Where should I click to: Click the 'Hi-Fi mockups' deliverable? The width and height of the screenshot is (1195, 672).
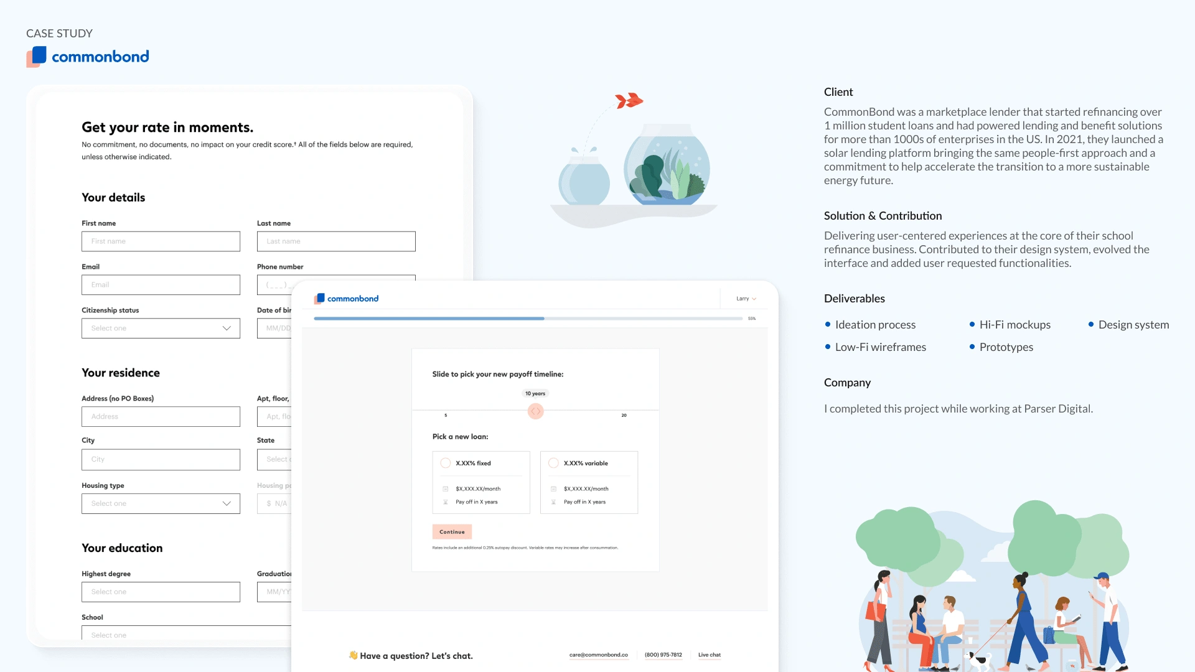tap(1015, 325)
